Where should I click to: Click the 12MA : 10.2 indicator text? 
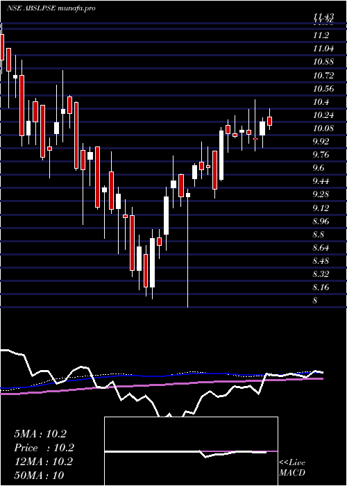tap(43, 462)
